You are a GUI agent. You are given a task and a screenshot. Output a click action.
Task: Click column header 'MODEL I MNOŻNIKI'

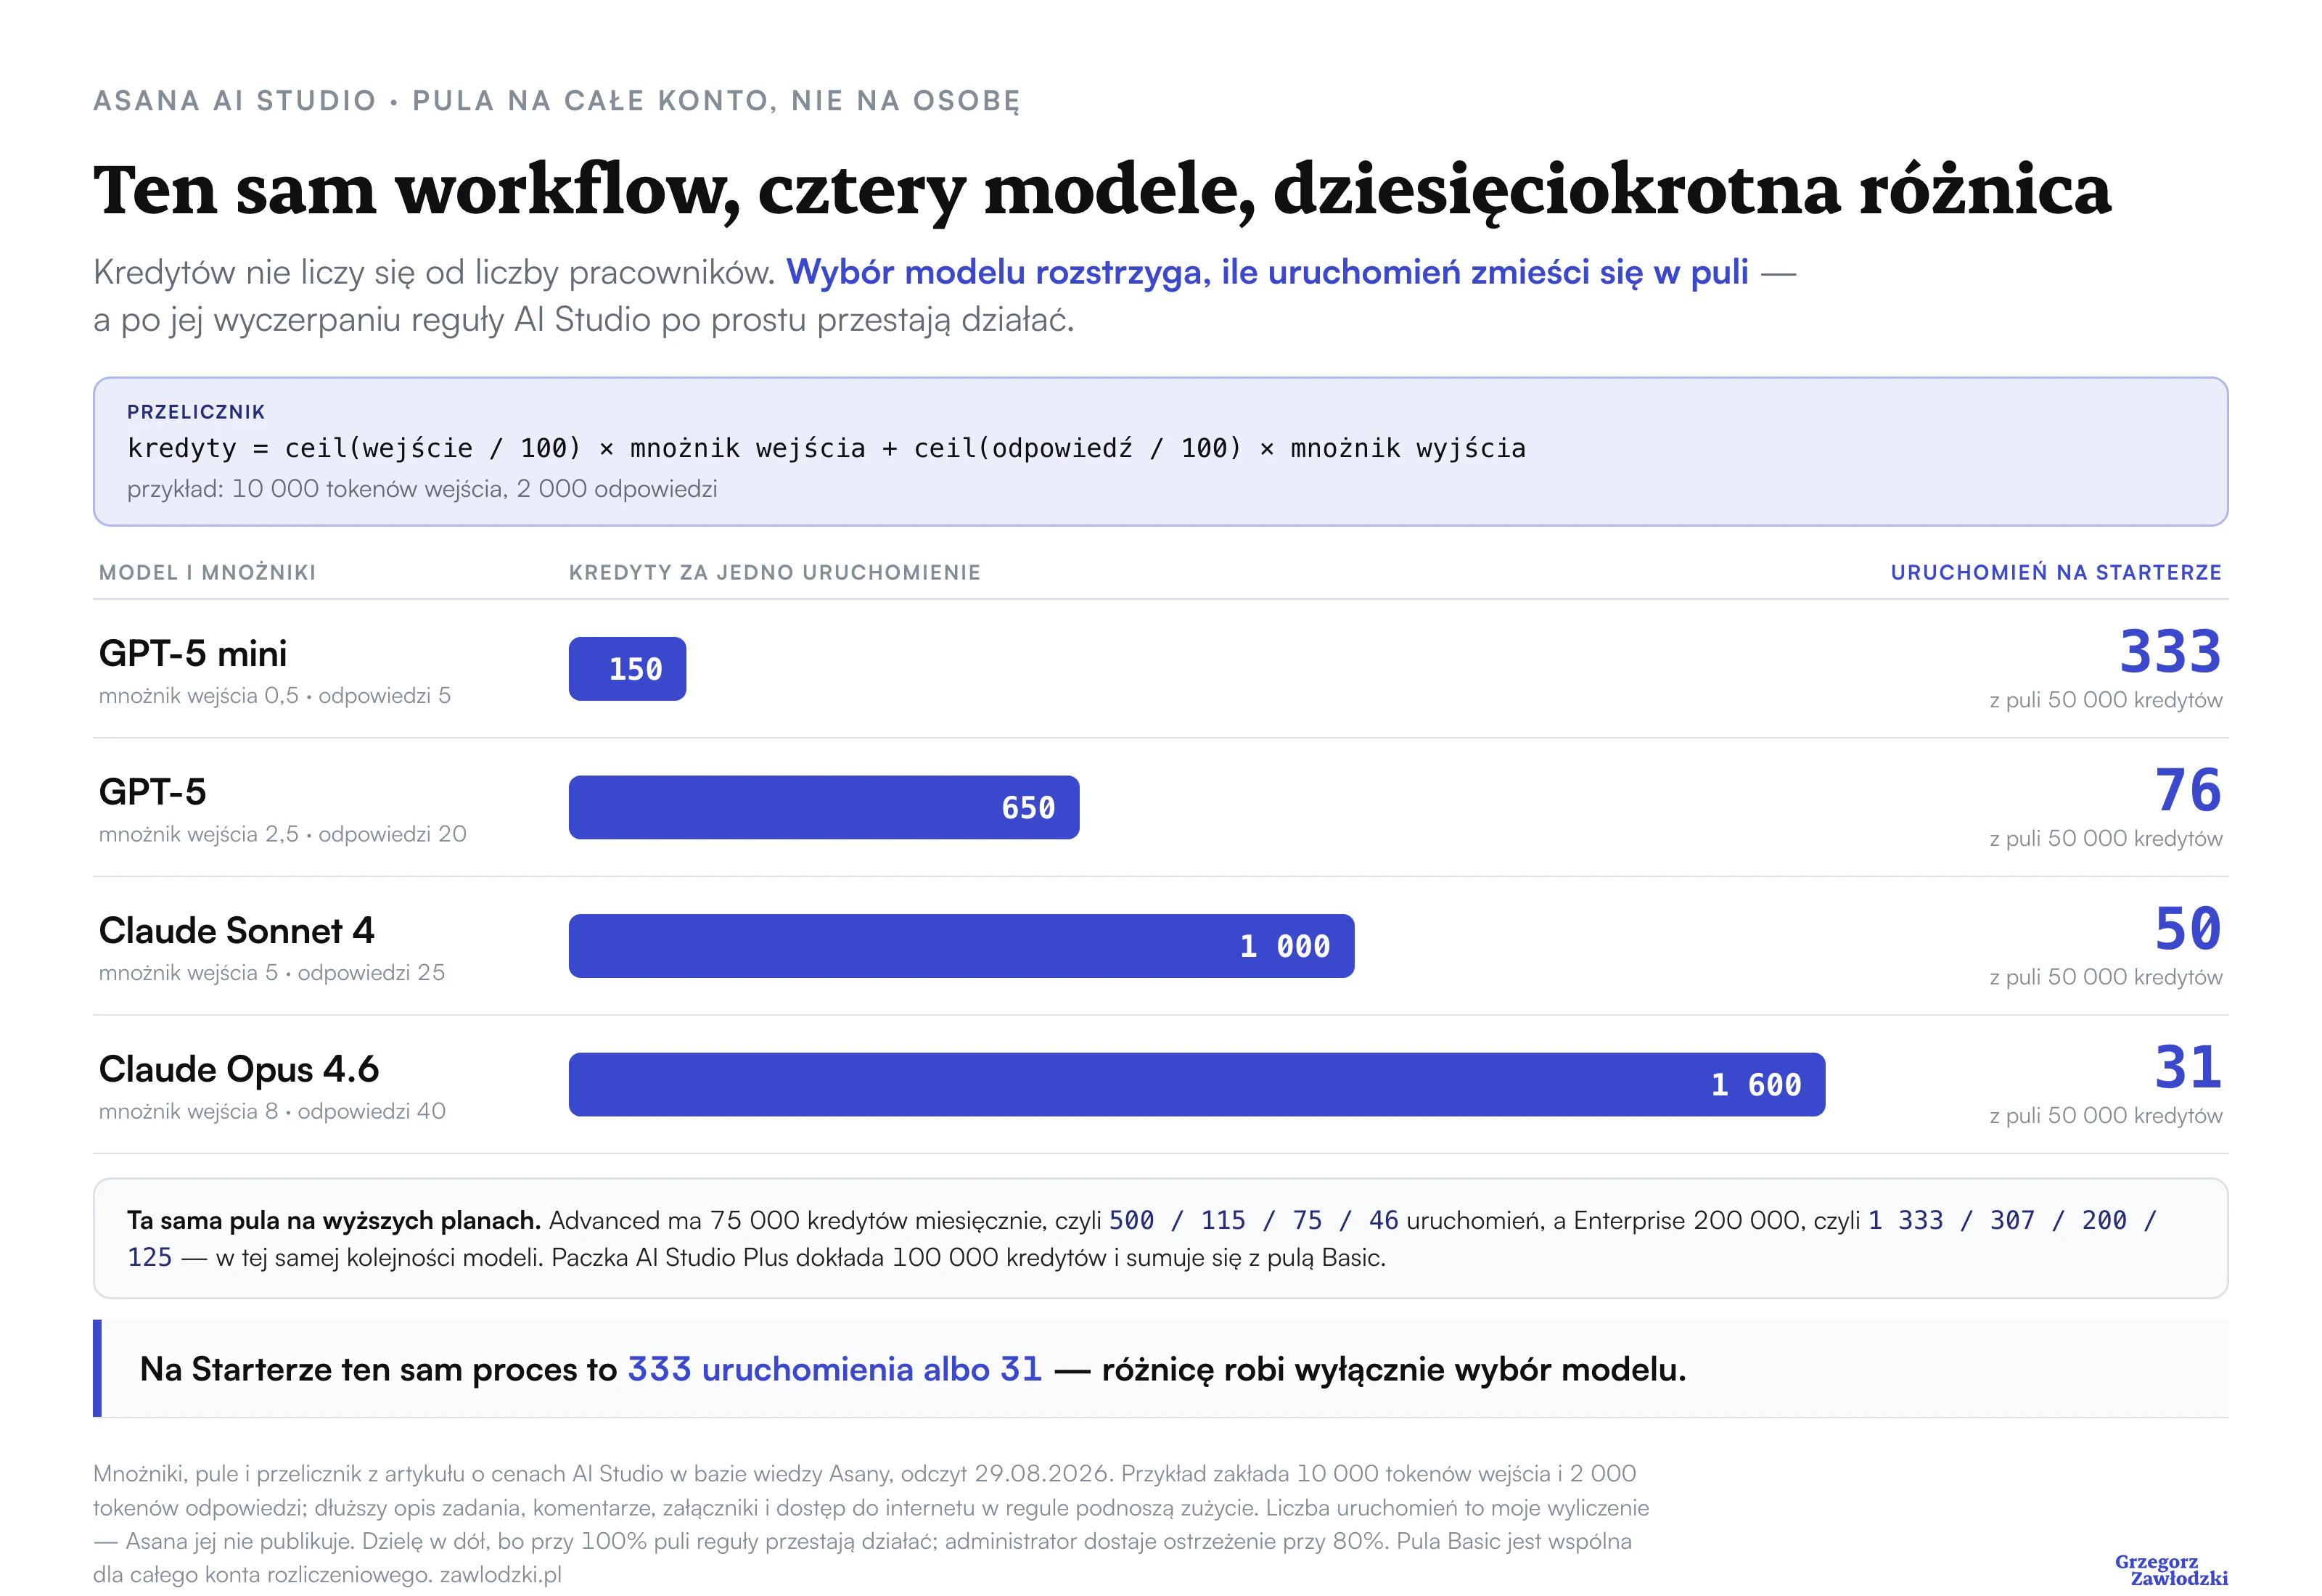coord(207,573)
